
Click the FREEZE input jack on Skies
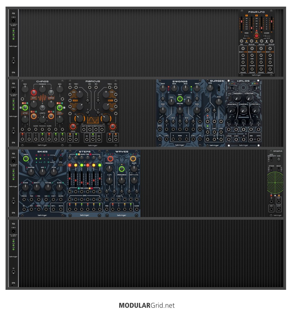[x=24, y=200]
